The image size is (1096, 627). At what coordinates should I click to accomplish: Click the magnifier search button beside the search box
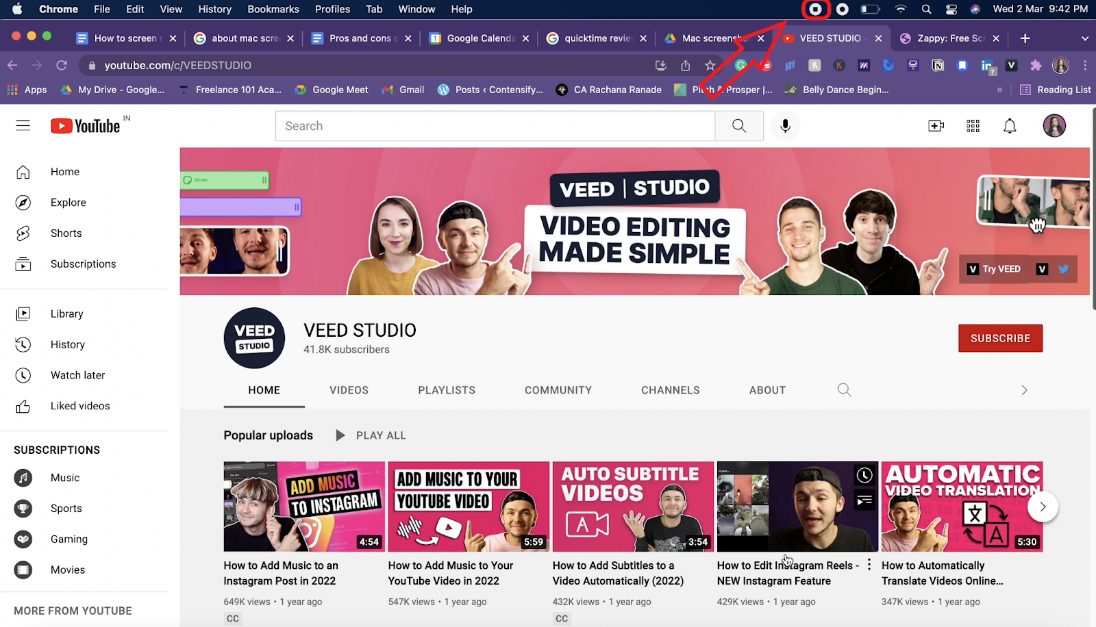tap(739, 126)
